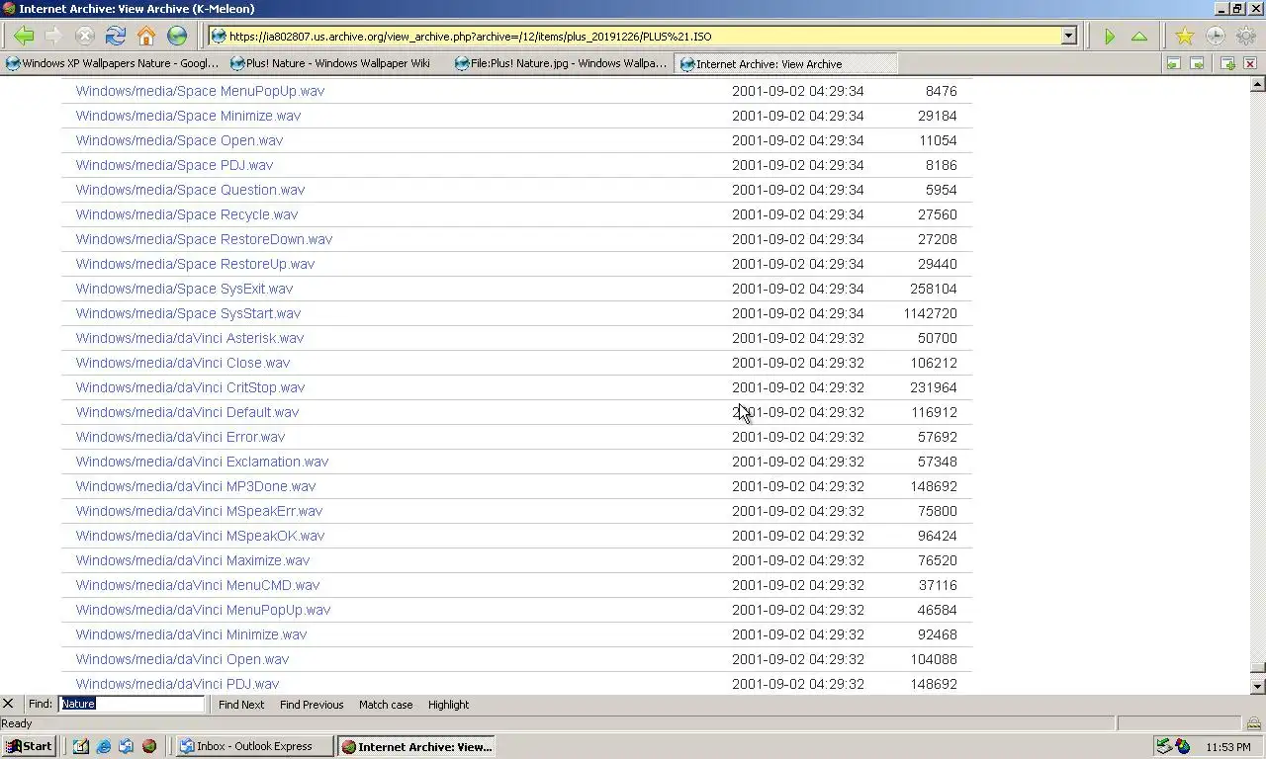
Task: Open Space Minimize.wav link
Action: click(188, 116)
